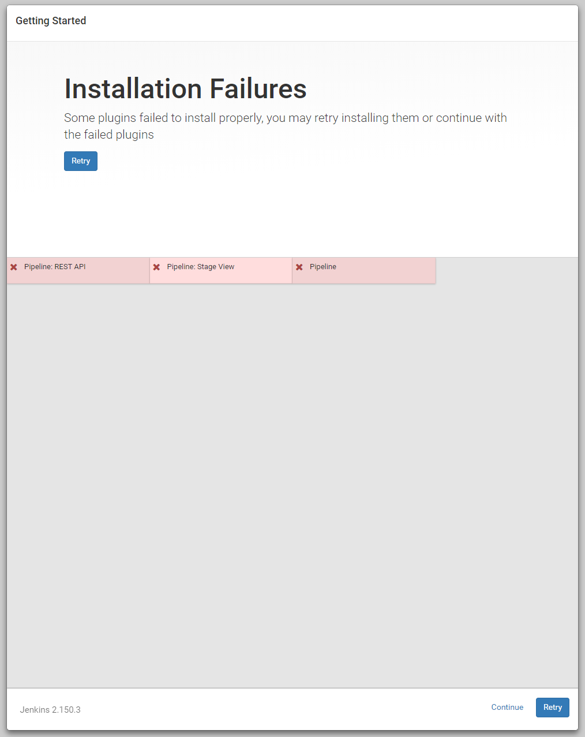The image size is (585, 737).
Task: Click the red X beside Pipeline: Stage View
Action: point(156,267)
